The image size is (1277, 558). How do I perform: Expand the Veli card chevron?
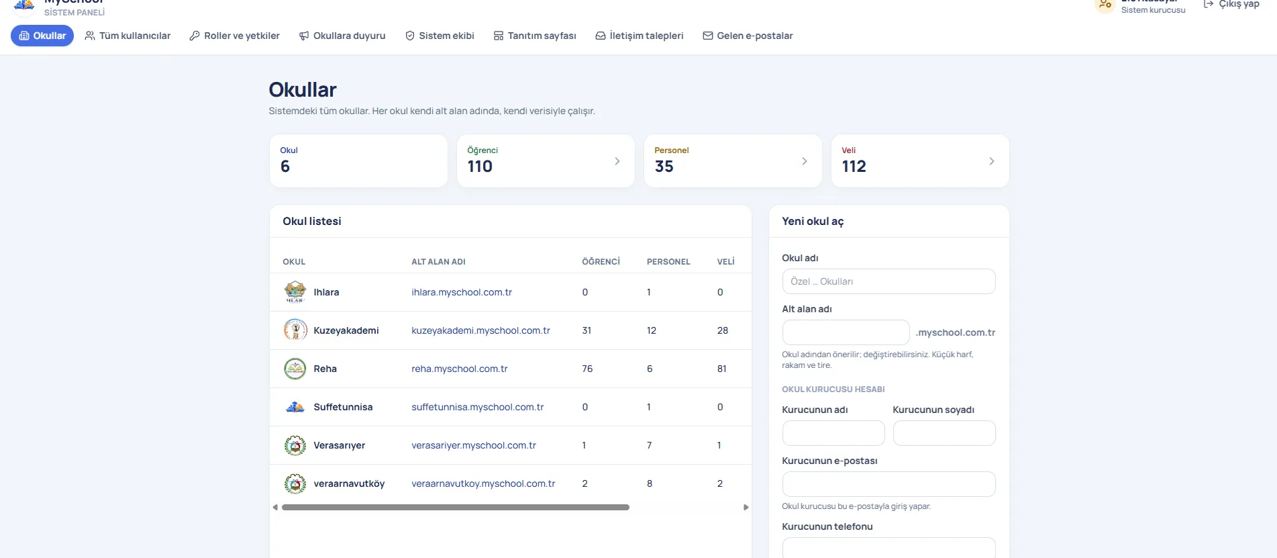992,161
